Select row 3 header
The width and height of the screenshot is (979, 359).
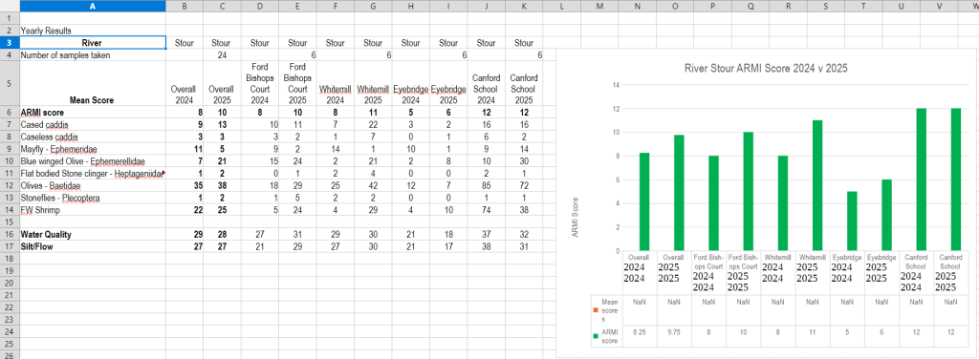pyautogui.click(x=10, y=43)
